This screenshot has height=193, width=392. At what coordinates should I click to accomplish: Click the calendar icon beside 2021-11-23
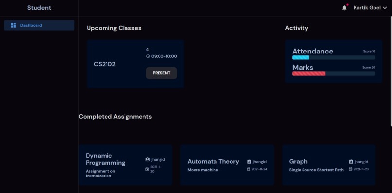click(351, 169)
